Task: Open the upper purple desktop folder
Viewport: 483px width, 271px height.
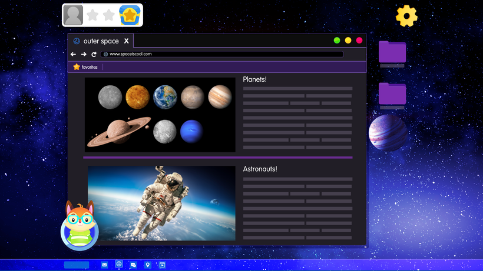Action: pyautogui.click(x=392, y=52)
